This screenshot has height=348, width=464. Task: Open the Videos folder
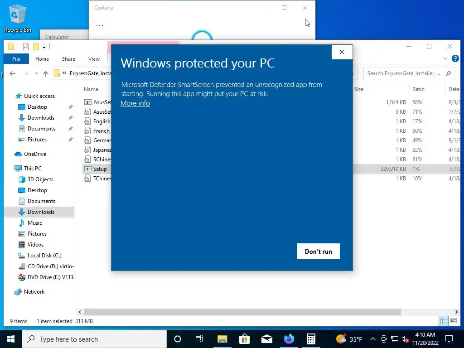[35, 244]
